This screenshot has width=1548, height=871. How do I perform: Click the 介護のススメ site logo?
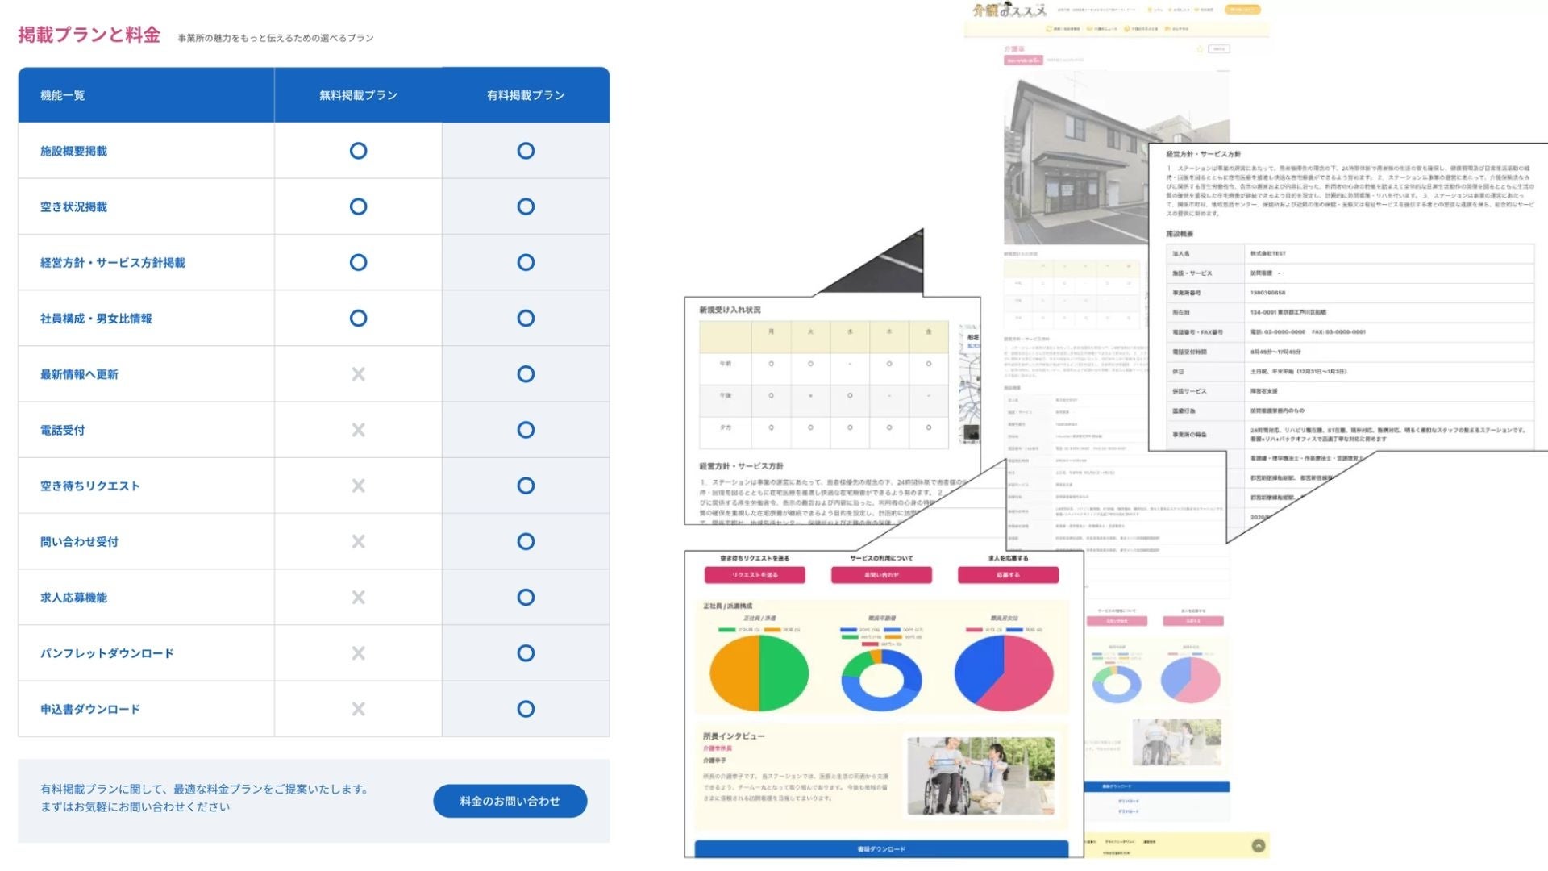tap(1009, 10)
